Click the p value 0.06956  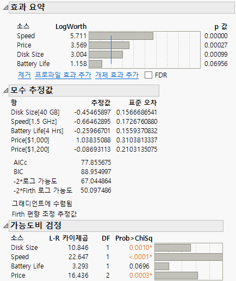pos(216,64)
